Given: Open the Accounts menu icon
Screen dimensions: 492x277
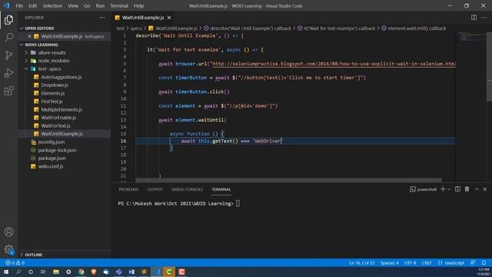Looking at the screenshot, I should coord(8,232).
